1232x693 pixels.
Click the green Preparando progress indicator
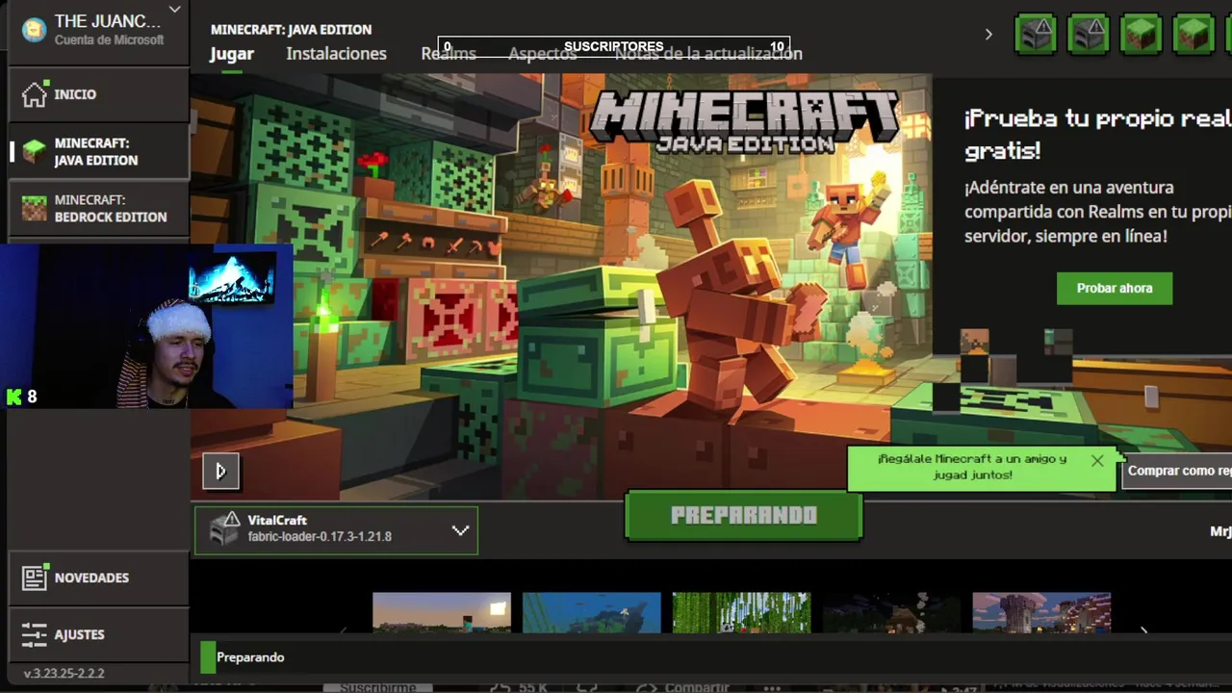[x=207, y=657]
